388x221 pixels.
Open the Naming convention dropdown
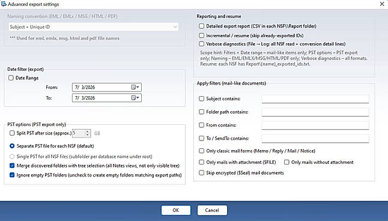94,27
